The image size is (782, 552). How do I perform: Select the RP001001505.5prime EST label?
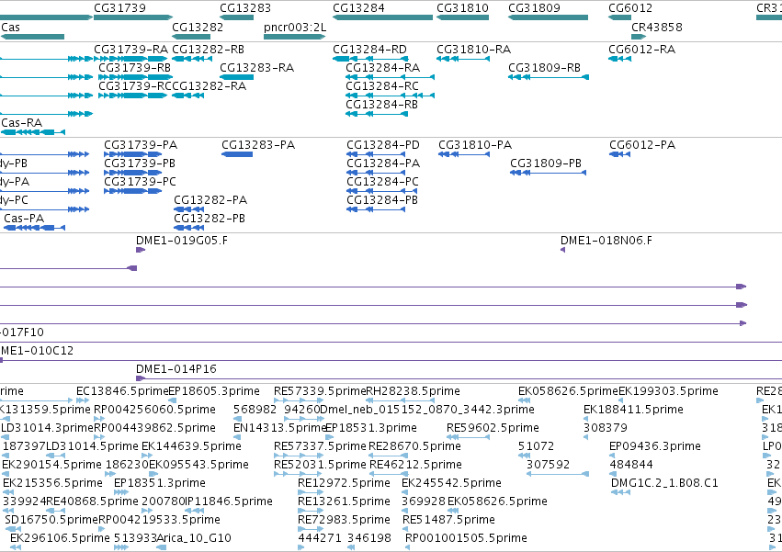point(466,538)
